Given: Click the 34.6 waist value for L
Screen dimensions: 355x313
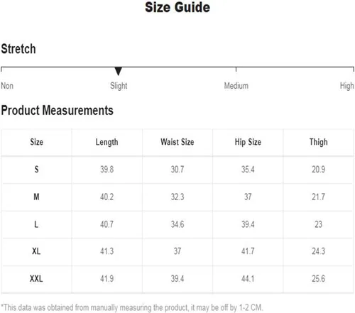Looking at the screenshot, I should (x=177, y=224).
